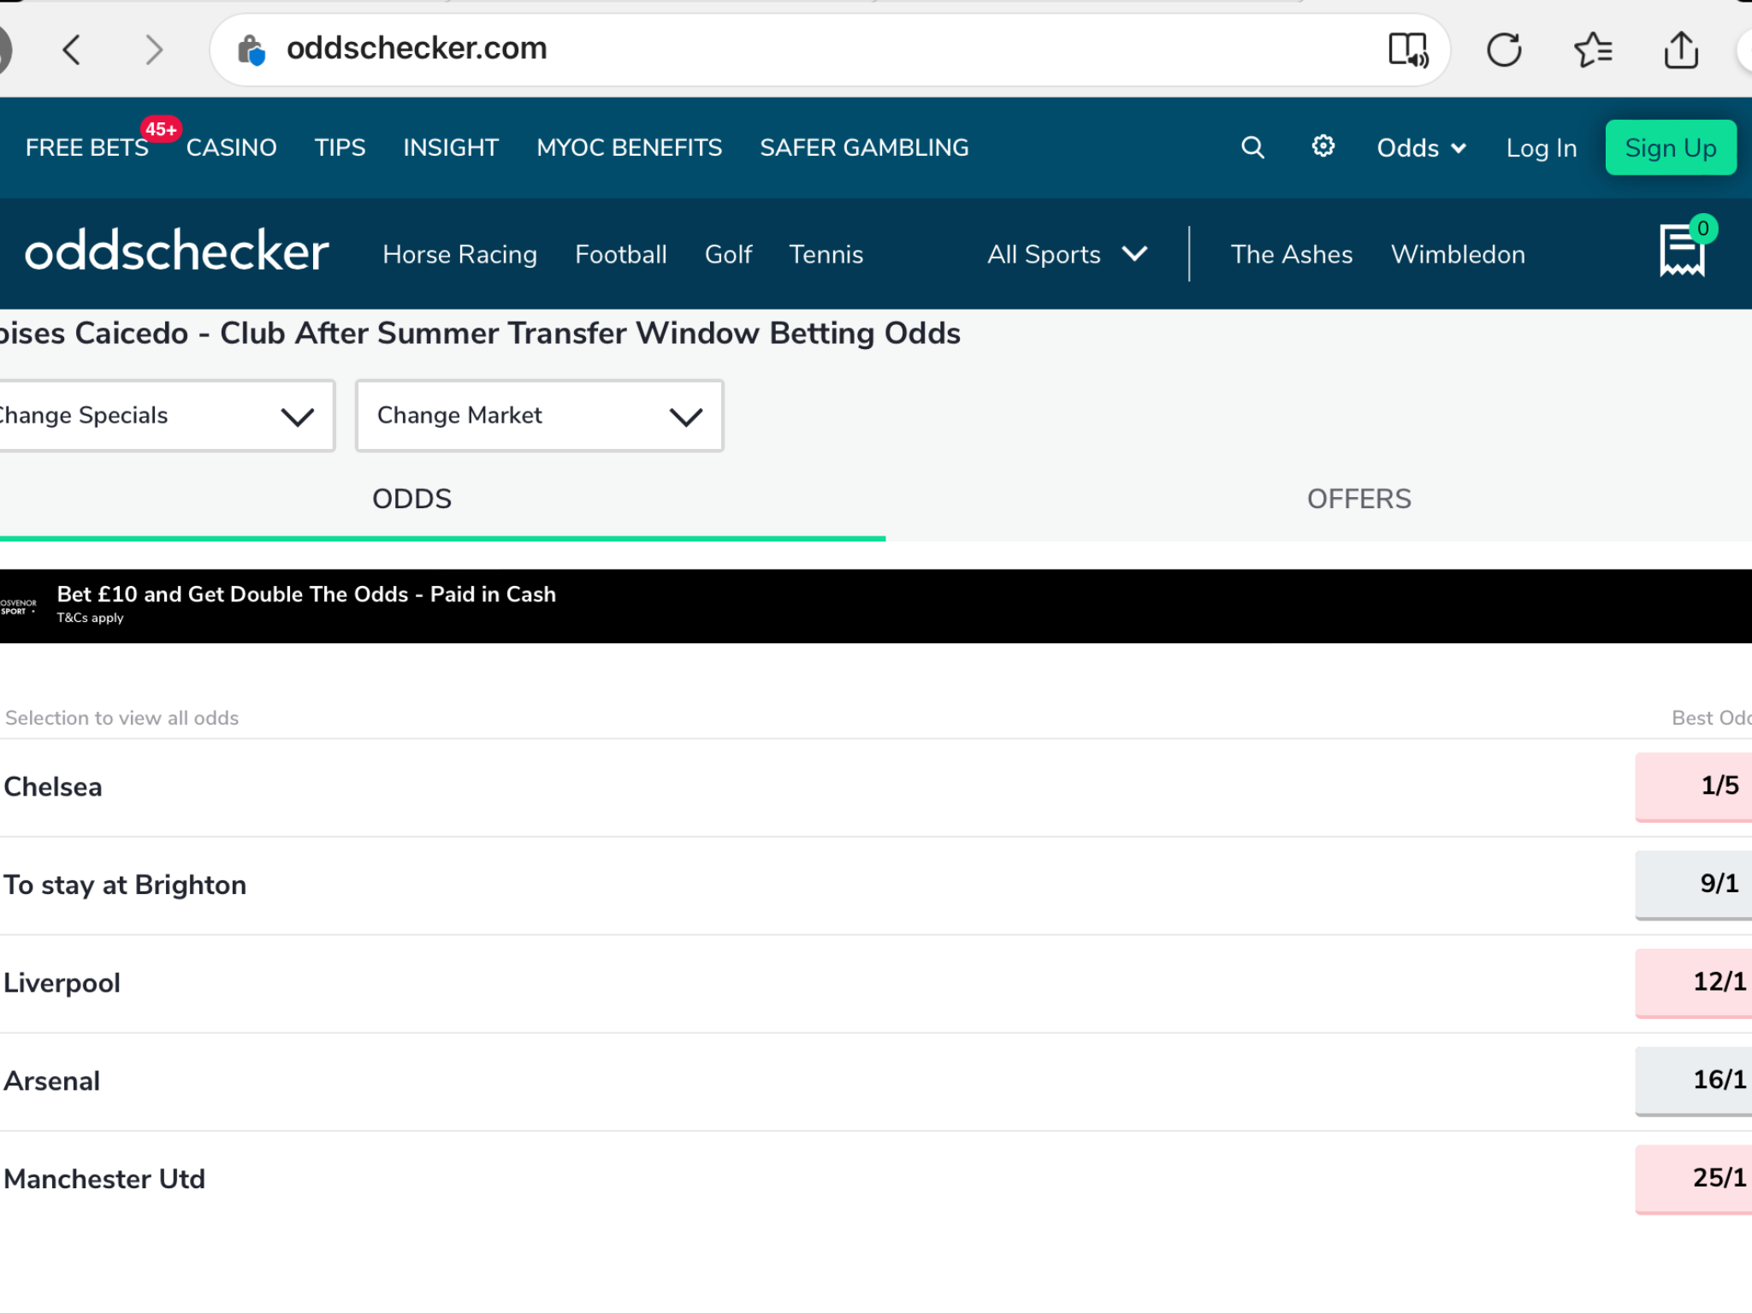Viewport: 1752px width, 1314px height.
Task: Open the CASINO section
Action: [231, 148]
